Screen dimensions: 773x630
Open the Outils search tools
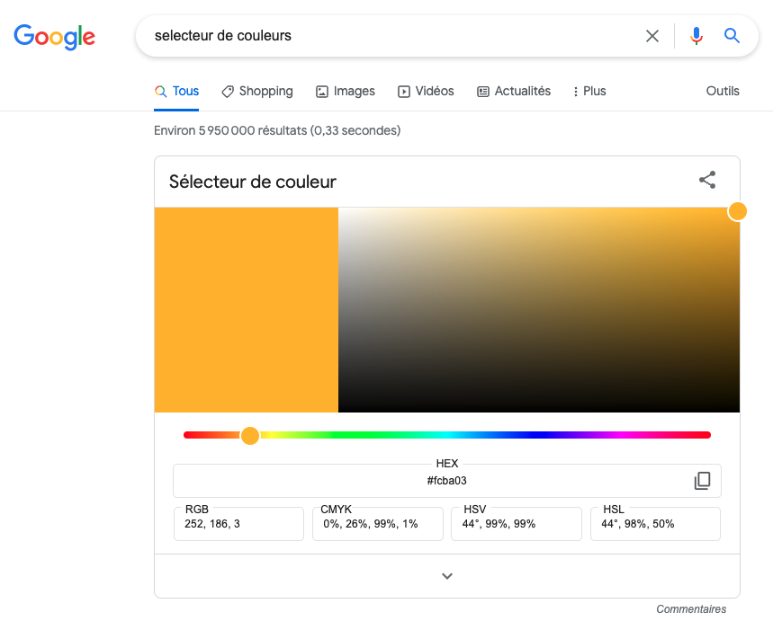click(x=723, y=91)
